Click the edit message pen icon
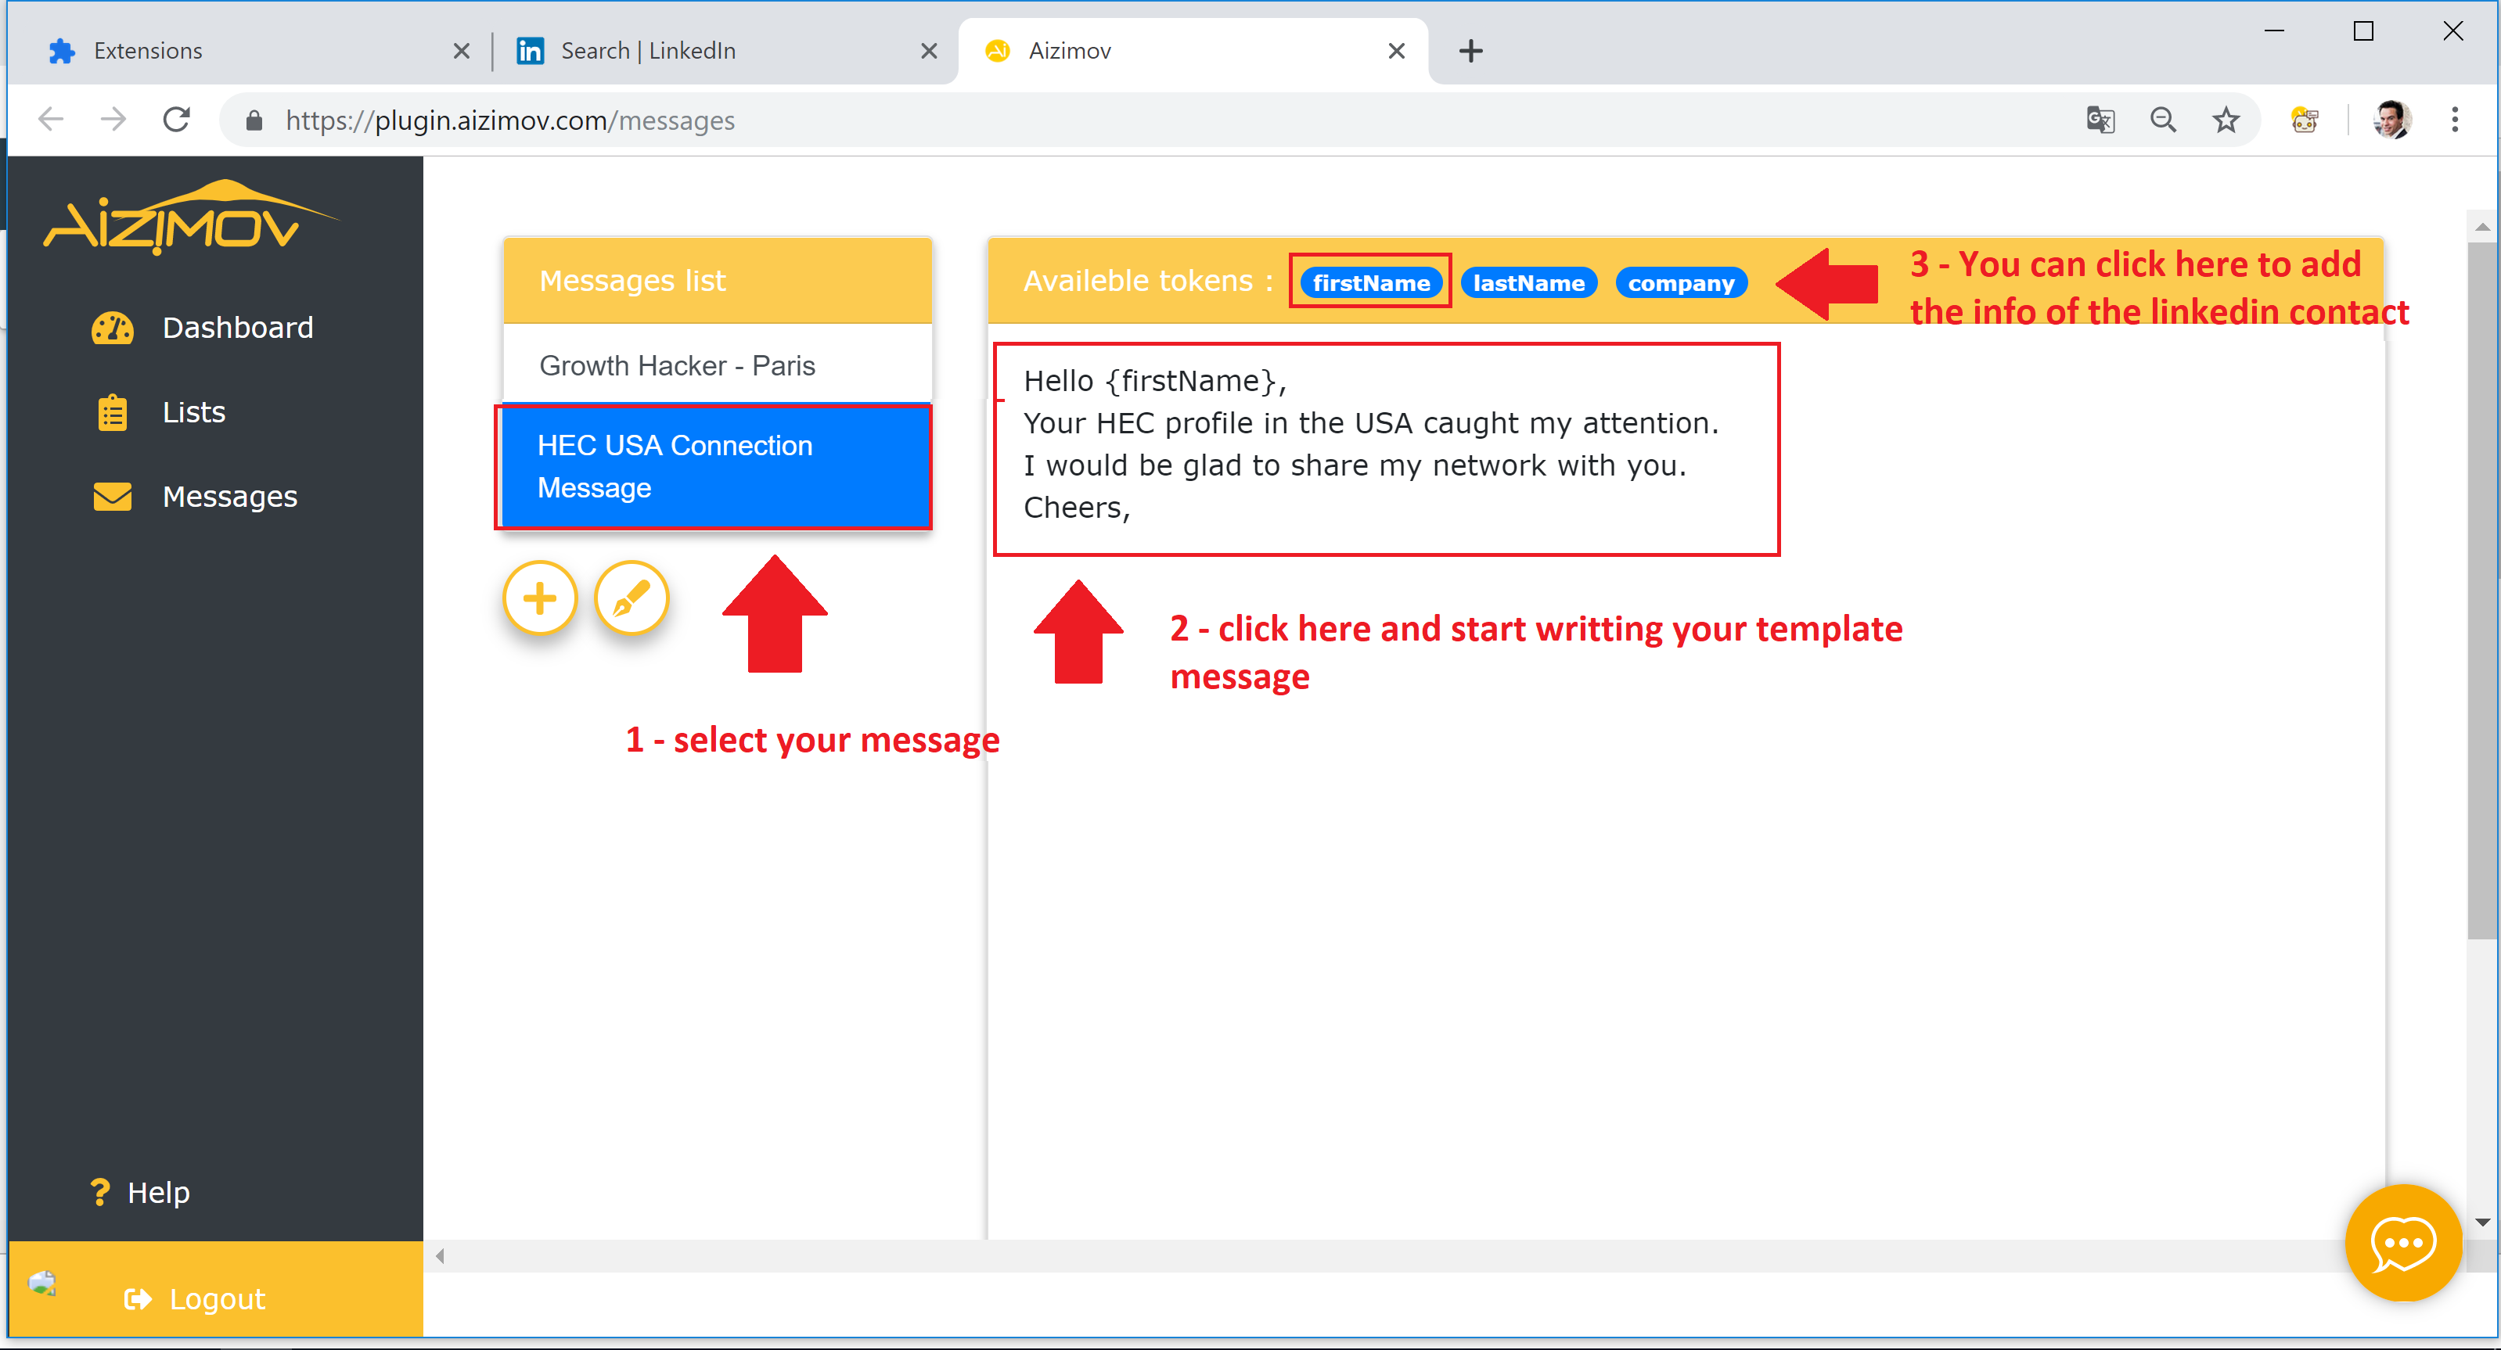The width and height of the screenshot is (2501, 1350). pos(631,598)
